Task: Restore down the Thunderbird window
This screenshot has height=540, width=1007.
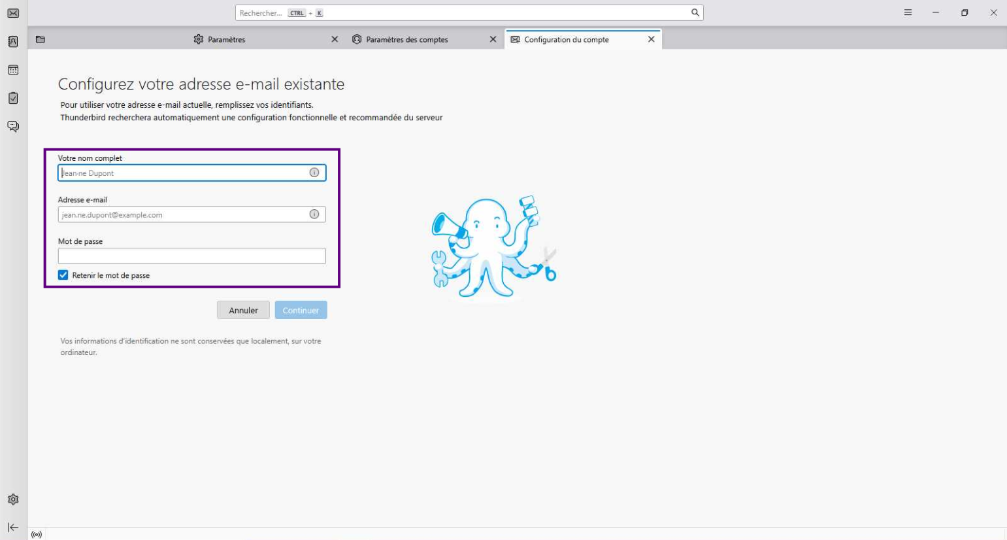Action: point(965,12)
